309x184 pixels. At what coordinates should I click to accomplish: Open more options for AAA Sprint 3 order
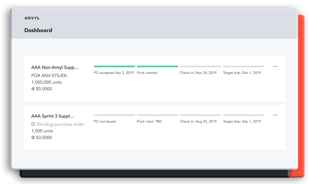click(x=275, y=115)
